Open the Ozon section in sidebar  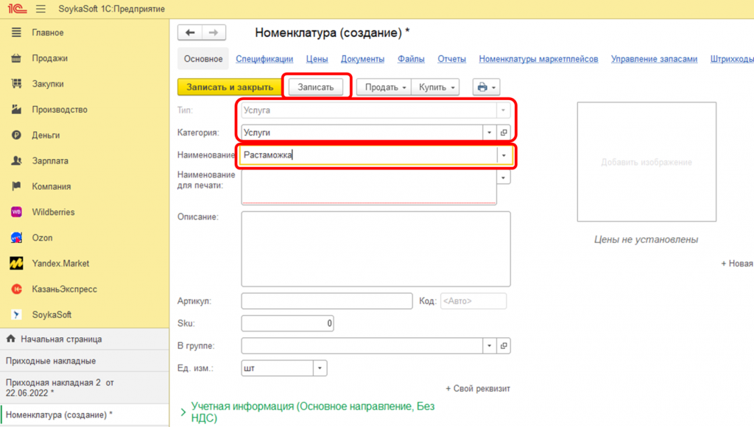tap(42, 238)
